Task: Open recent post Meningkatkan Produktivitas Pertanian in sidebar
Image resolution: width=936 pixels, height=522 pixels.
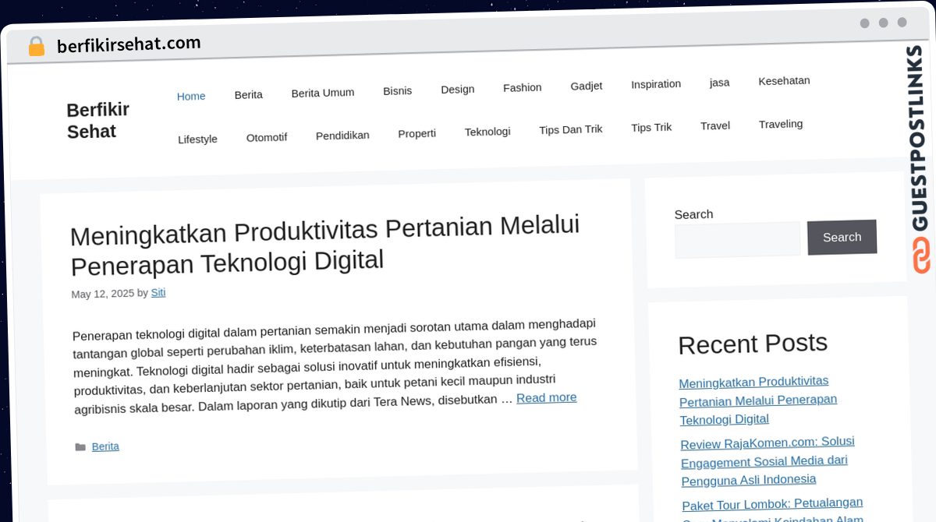Action: click(x=757, y=400)
